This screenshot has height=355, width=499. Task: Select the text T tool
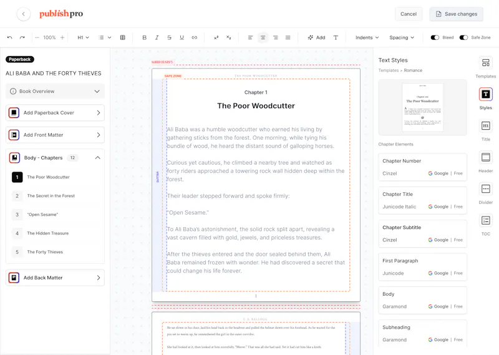336,37
